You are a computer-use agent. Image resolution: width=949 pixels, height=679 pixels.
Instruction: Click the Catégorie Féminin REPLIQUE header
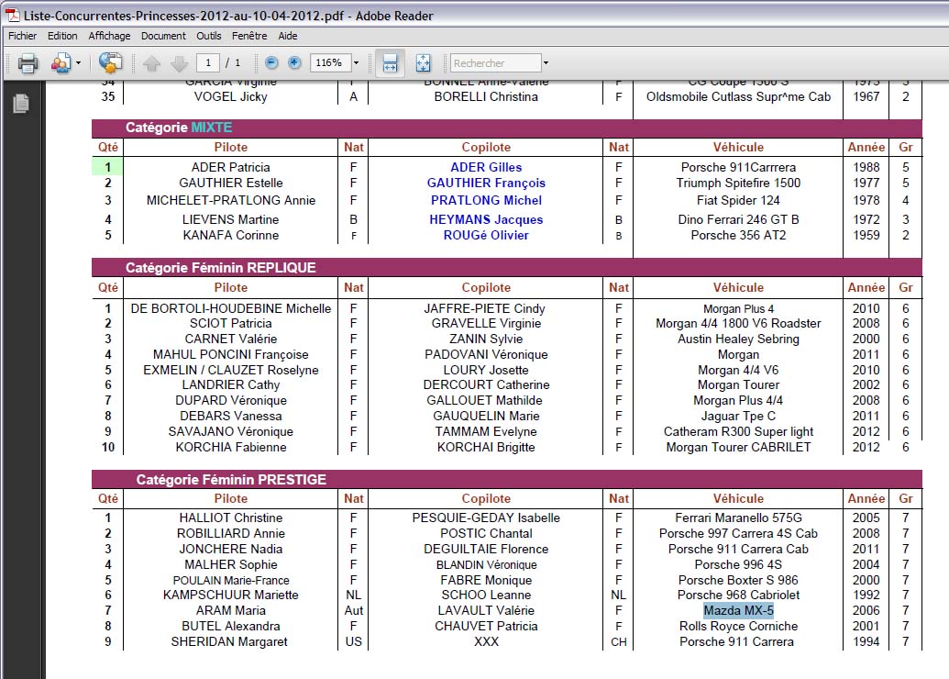click(220, 268)
